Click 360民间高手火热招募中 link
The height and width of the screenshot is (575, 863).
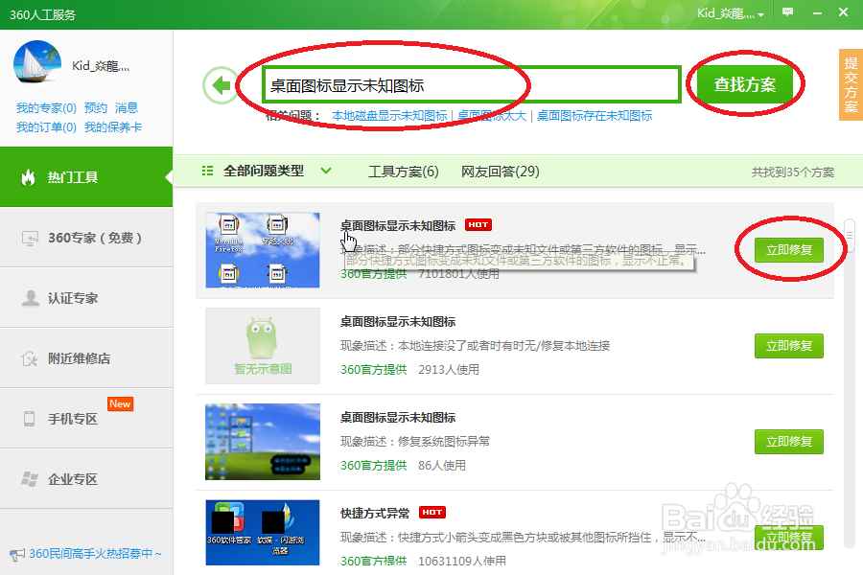coord(95,554)
